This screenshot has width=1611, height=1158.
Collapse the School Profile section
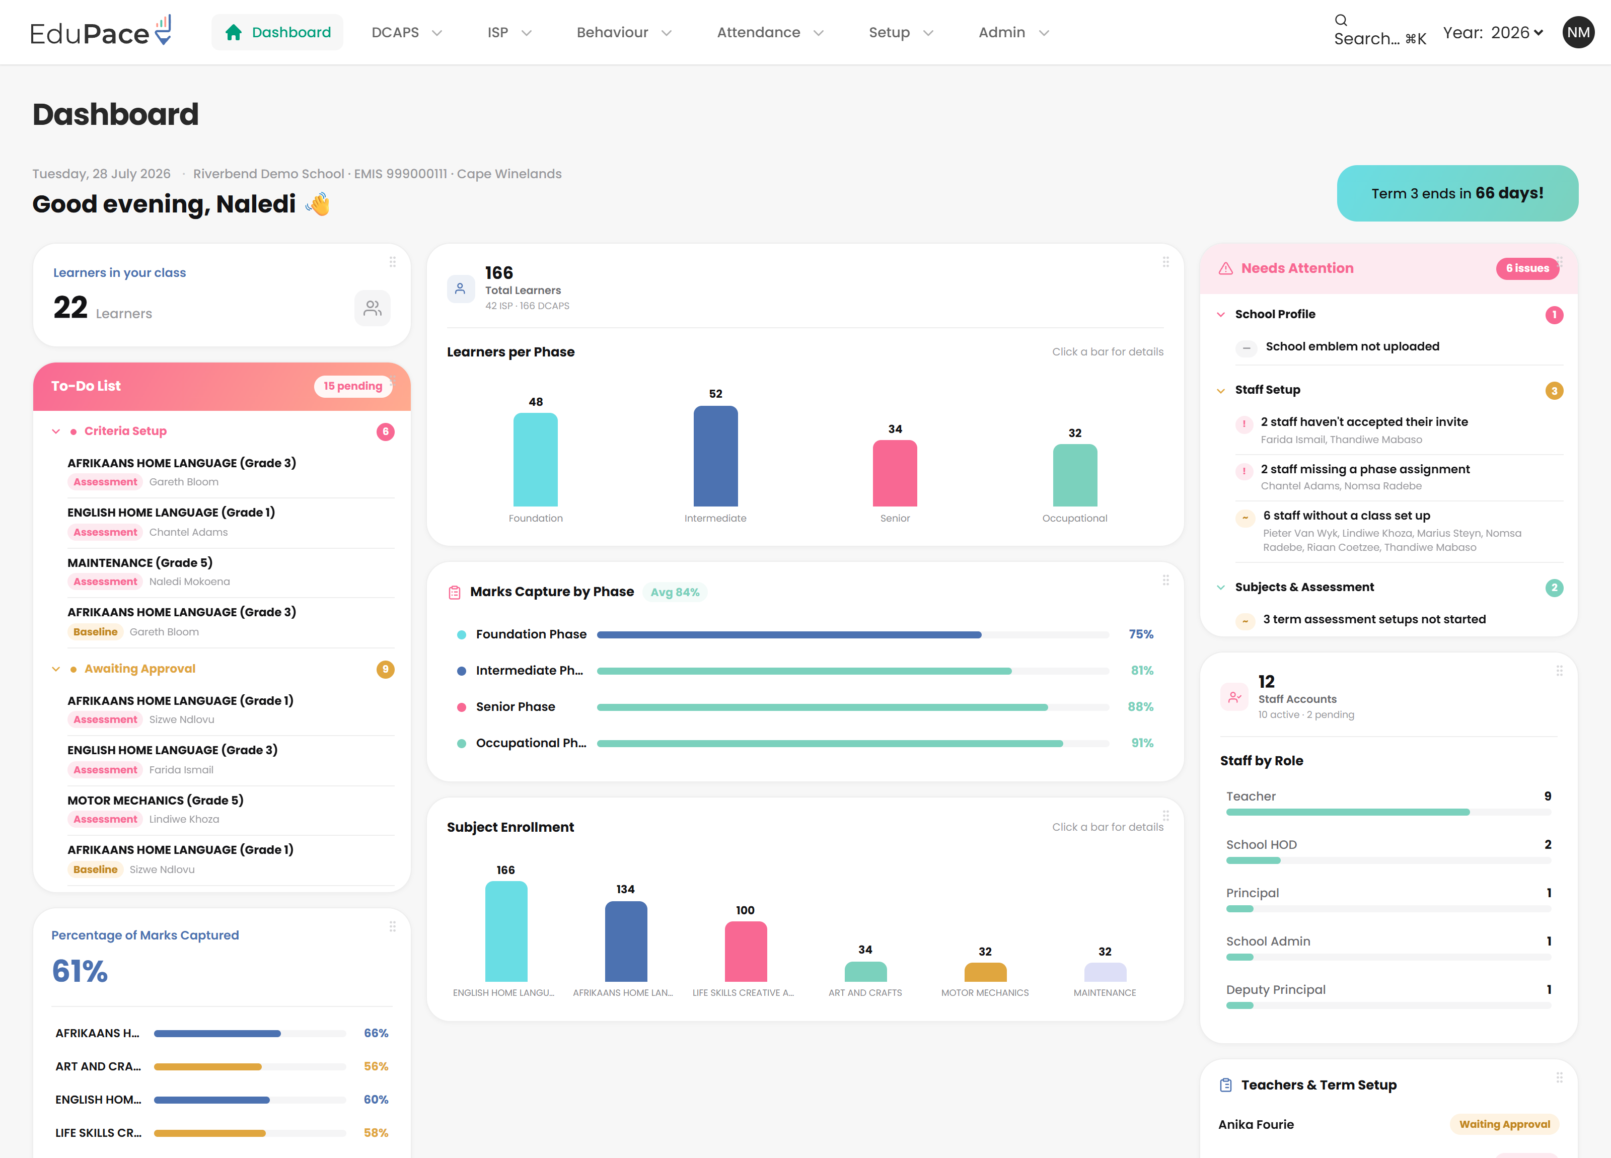[x=1221, y=315]
